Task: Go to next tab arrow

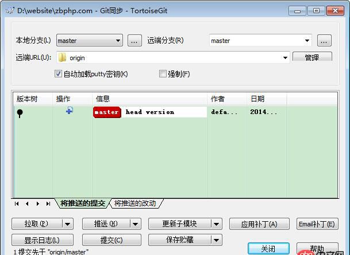Action: tap(38, 203)
